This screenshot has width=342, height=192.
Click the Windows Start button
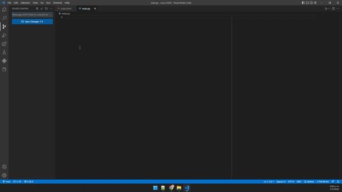156,188
